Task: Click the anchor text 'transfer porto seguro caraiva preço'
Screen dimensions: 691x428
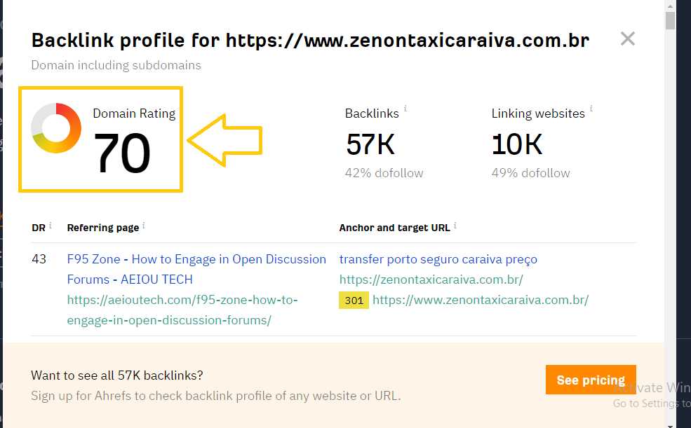Action: [438, 259]
